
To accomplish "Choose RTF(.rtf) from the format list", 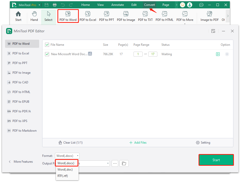I will tap(63, 176).
